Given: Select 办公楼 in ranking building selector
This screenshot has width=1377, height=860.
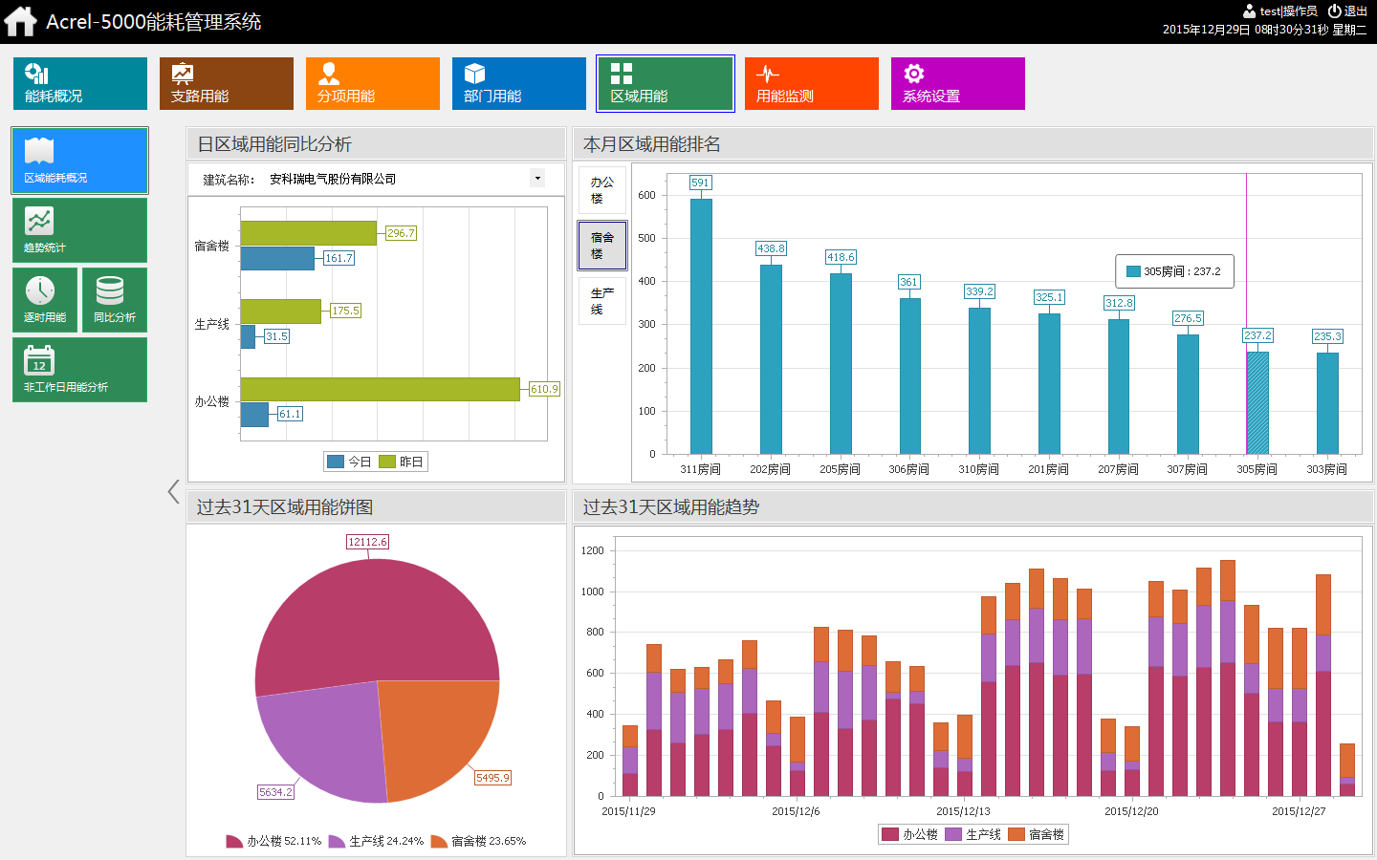Looking at the screenshot, I should pyautogui.click(x=602, y=190).
